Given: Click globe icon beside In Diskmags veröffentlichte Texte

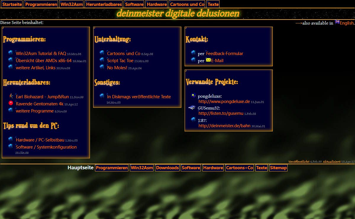Looking at the screenshot, I should coord(102,96).
